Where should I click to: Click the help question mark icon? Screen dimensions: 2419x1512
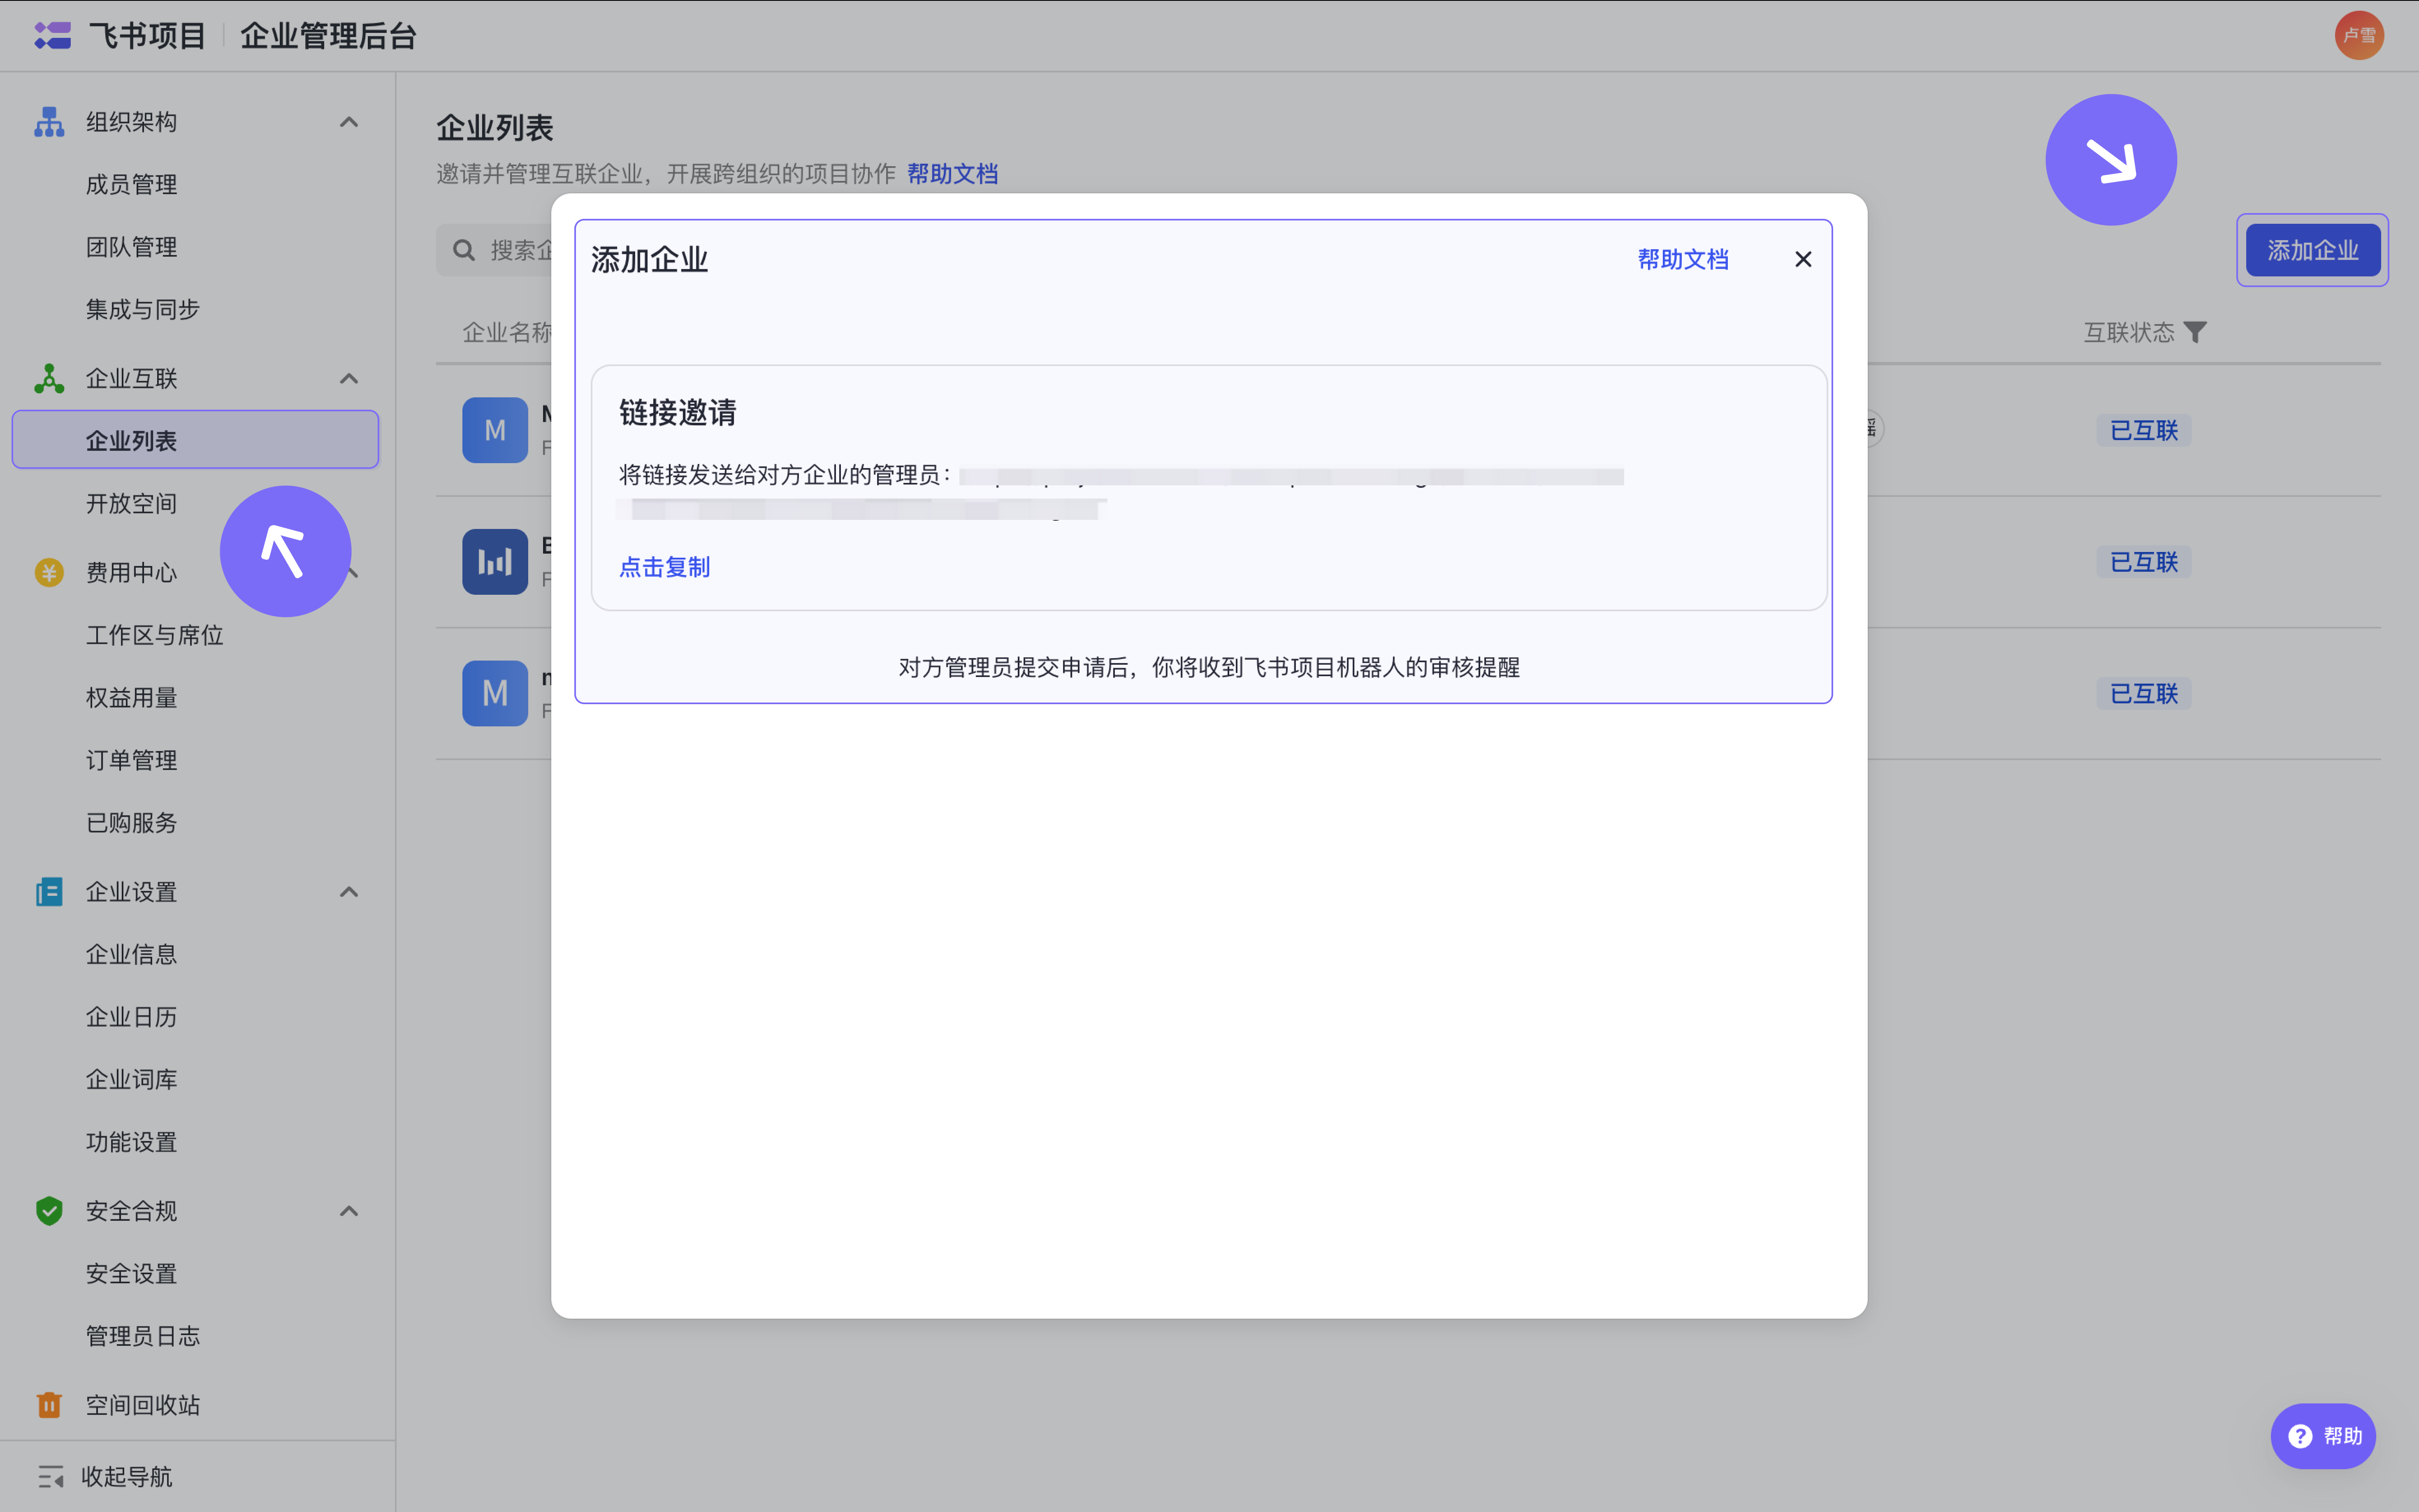(2301, 1436)
